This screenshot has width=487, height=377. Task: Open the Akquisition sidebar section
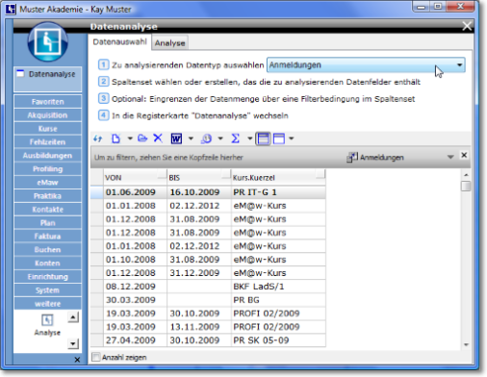[x=48, y=115]
